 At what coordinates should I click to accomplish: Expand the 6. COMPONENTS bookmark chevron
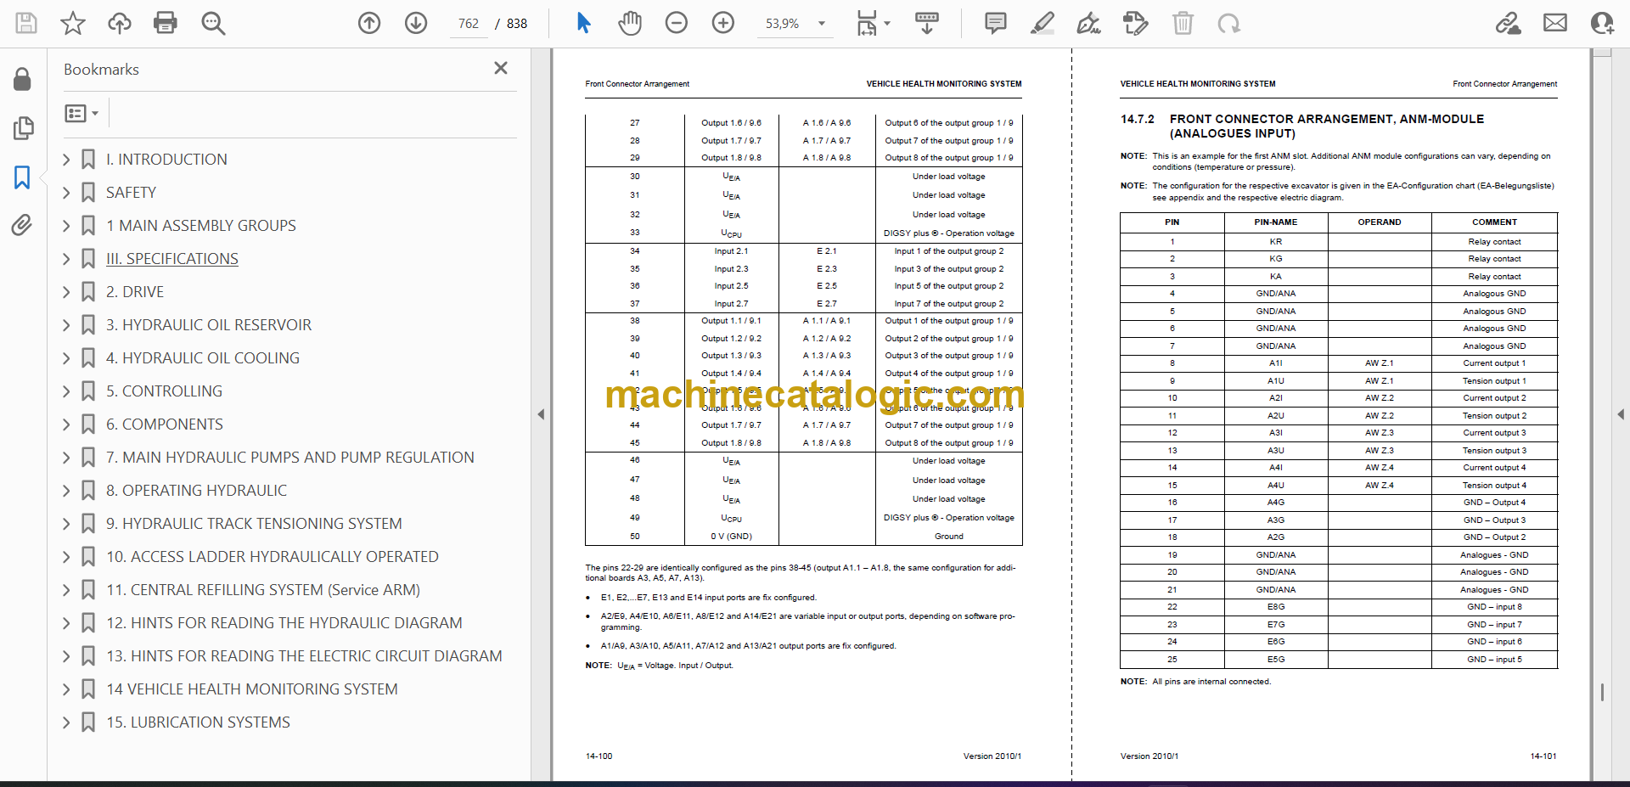pyautogui.click(x=66, y=424)
